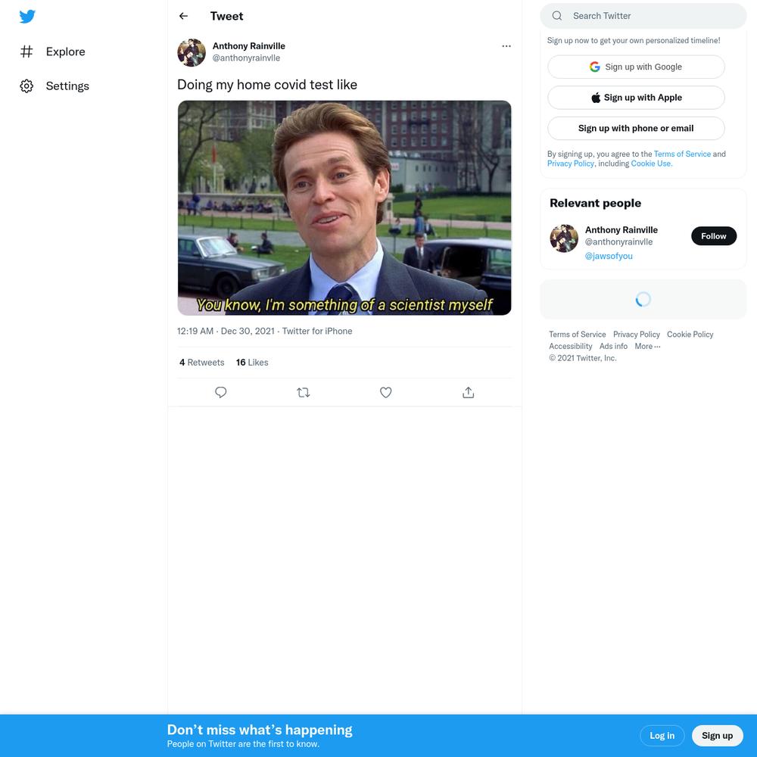Viewport: 757px width, 757px height.
Task: Click the Twitter bird logo
Action: [27, 17]
